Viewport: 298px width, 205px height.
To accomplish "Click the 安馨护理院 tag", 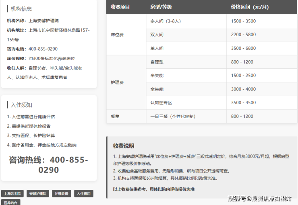I will (37, 194).
